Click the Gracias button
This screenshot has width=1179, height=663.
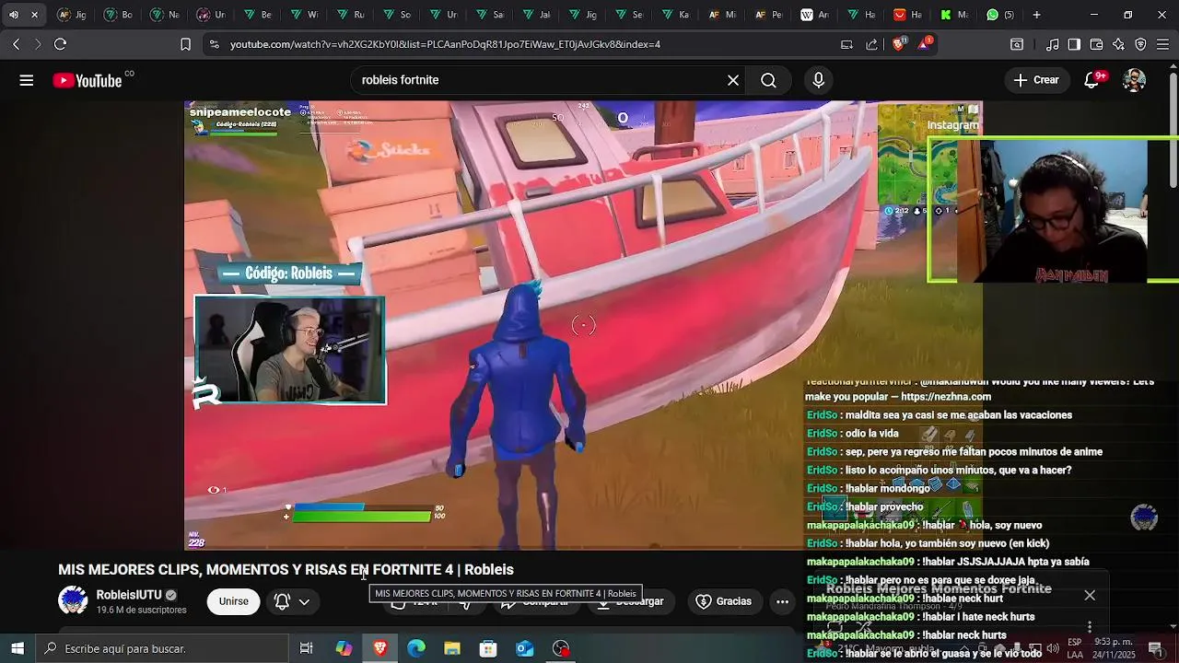pos(724,601)
